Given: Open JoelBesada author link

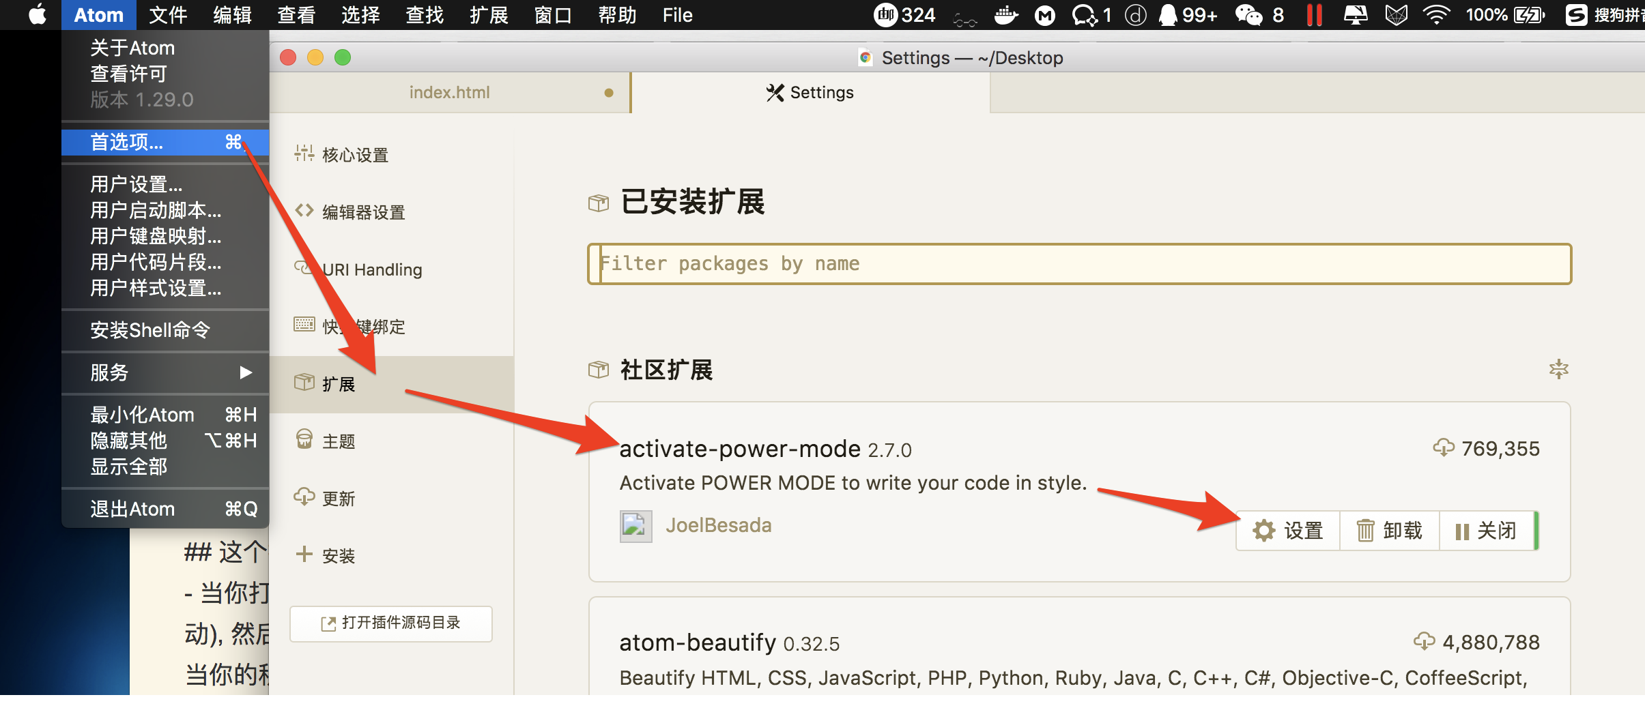Looking at the screenshot, I should click(719, 525).
